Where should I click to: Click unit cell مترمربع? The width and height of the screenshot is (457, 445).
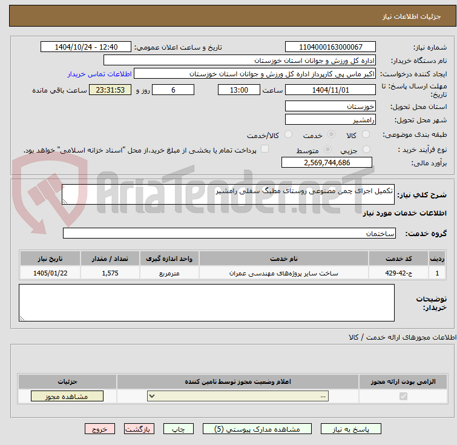169,273
